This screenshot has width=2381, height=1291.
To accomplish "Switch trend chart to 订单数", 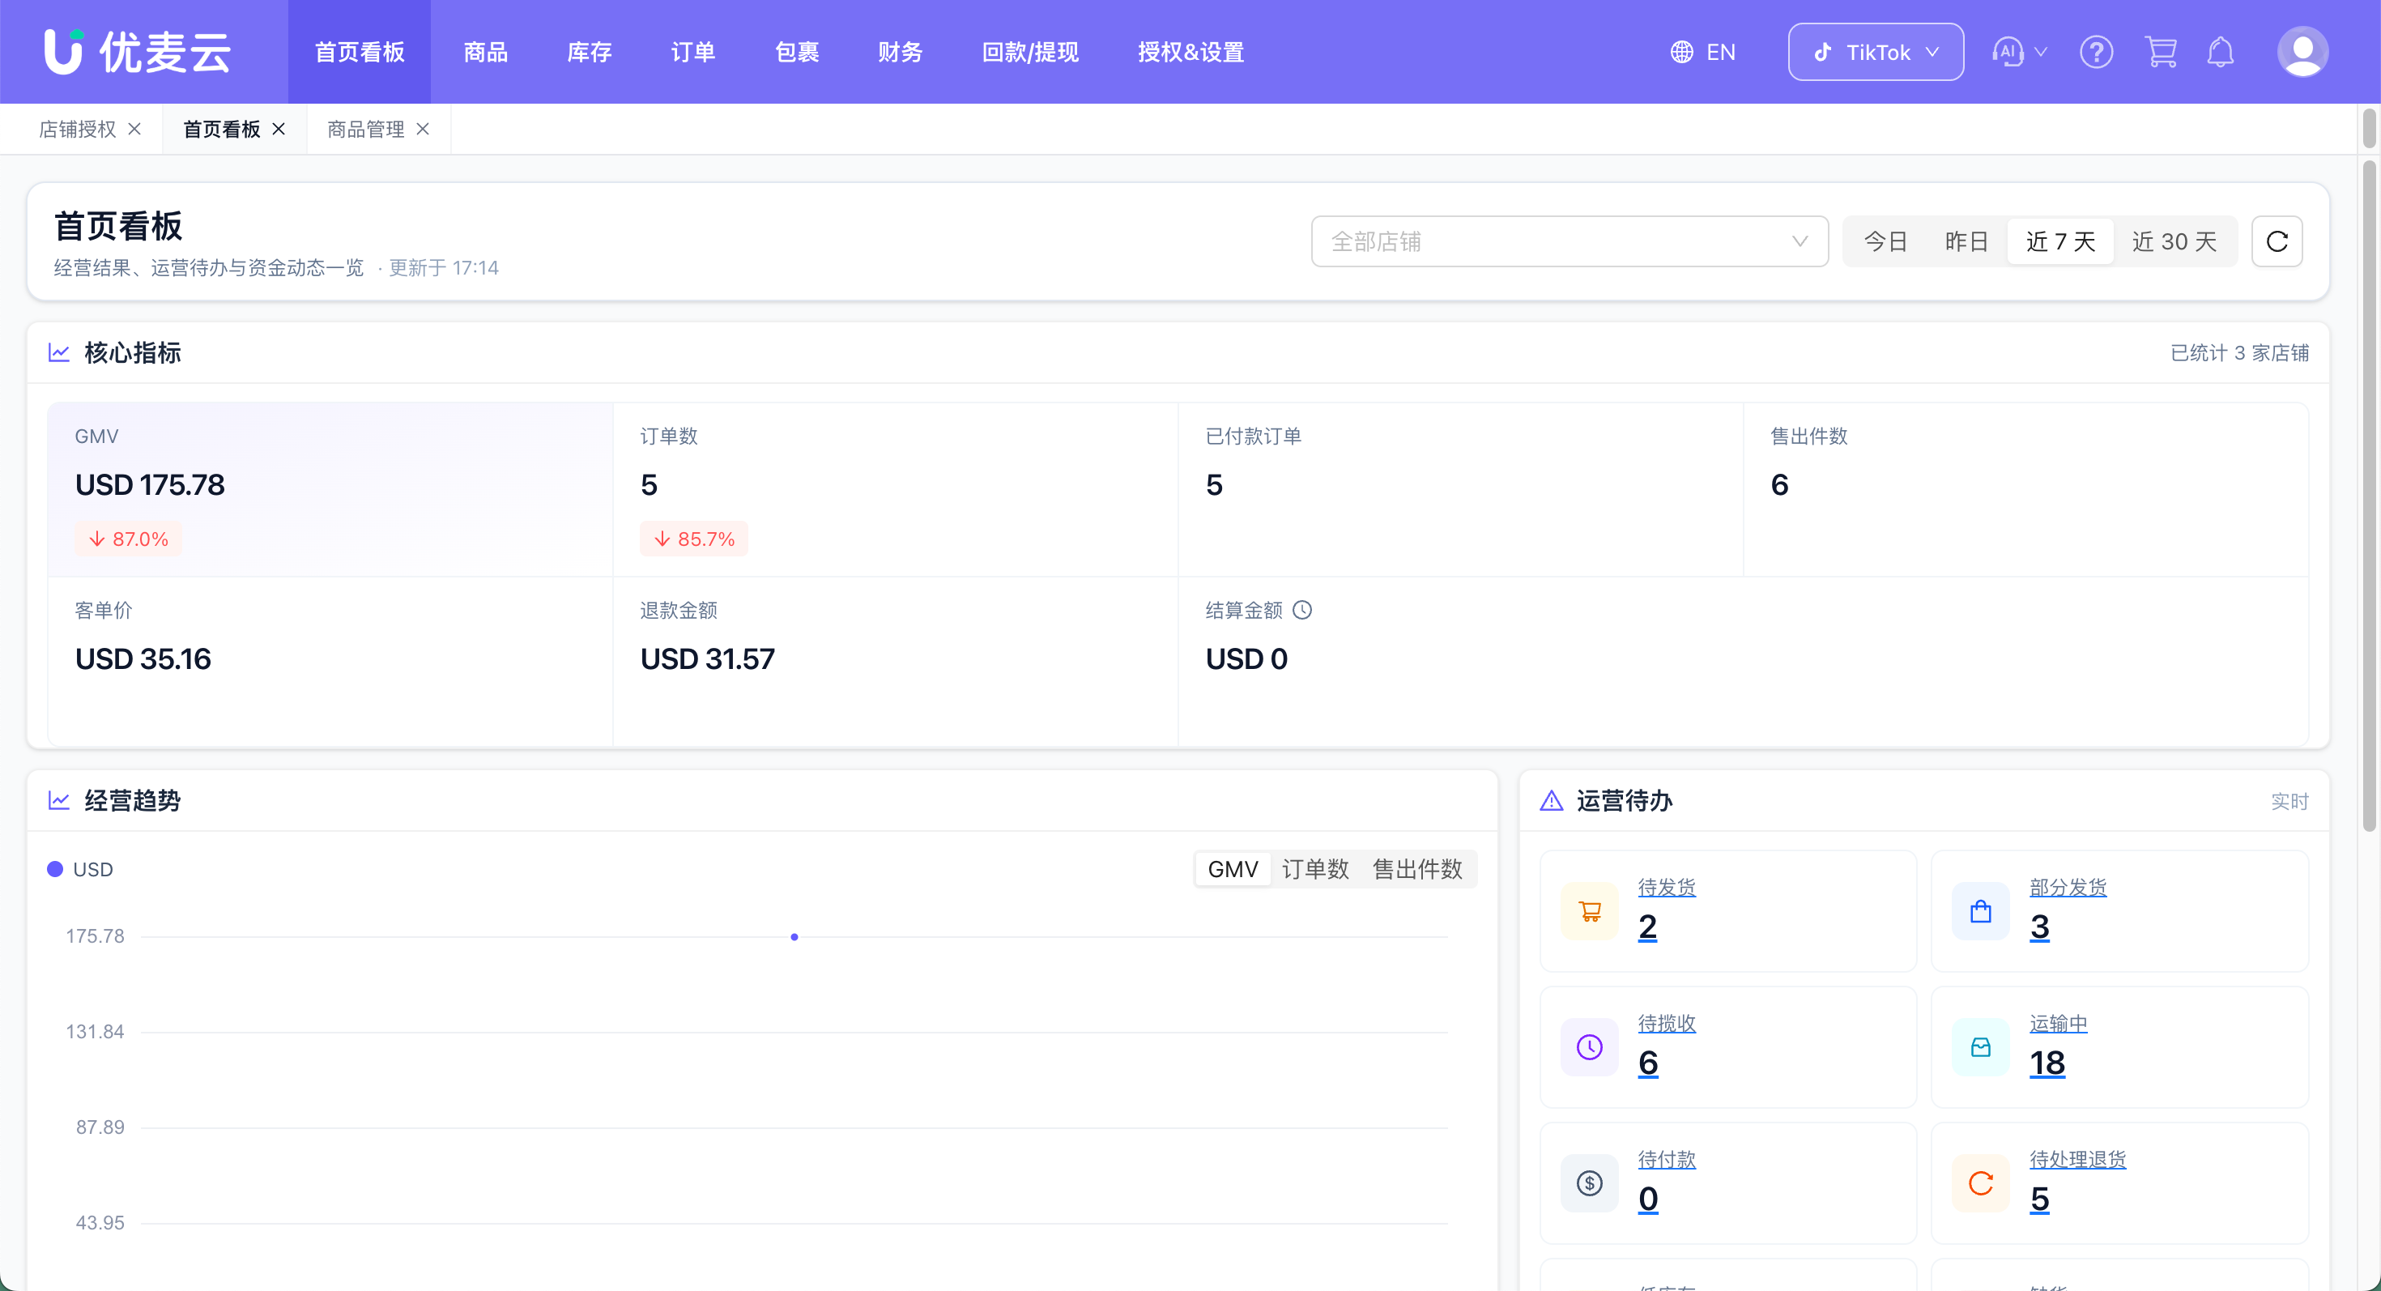I will point(1315,870).
